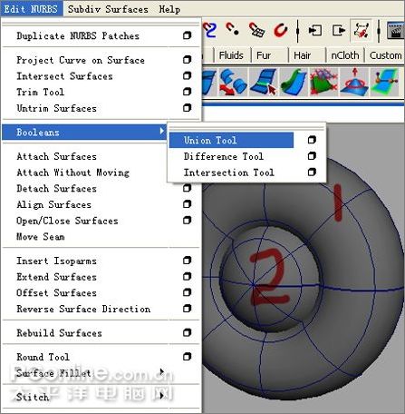The image size is (405, 414).
Task: Click the green surface fillet shelf icon
Action: click(294, 82)
